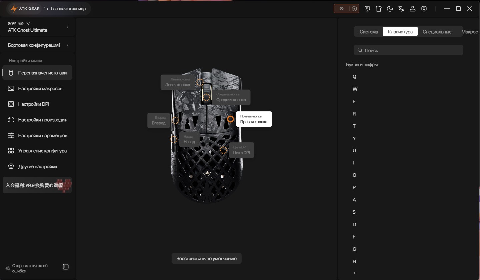Select the Левая кнопка mouse label
The width and height of the screenshot is (480, 280).
pos(178,82)
